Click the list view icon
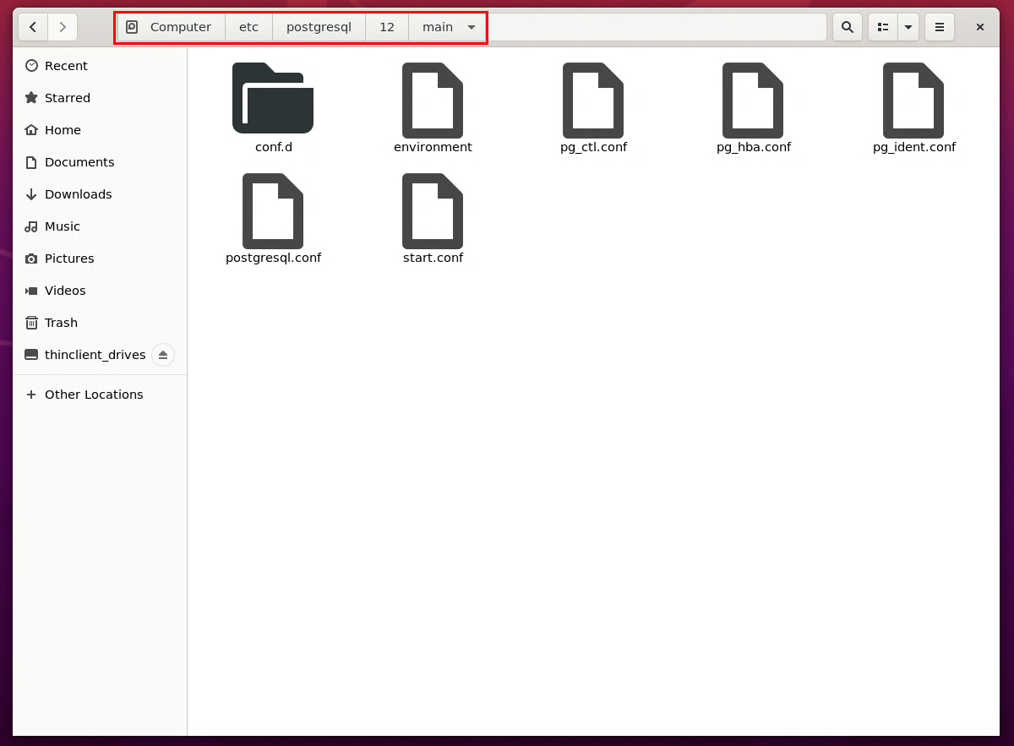 click(881, 26)
